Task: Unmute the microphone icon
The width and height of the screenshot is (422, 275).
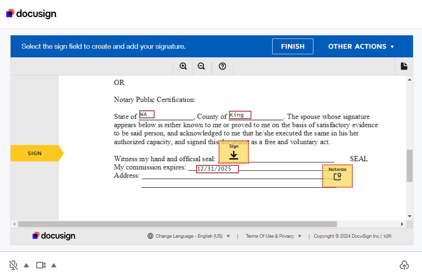Action: tap(13, 265)
